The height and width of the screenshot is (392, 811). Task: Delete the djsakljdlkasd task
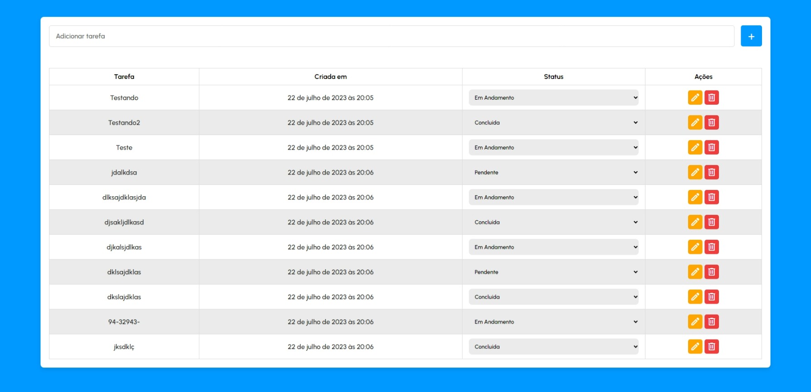712,222
